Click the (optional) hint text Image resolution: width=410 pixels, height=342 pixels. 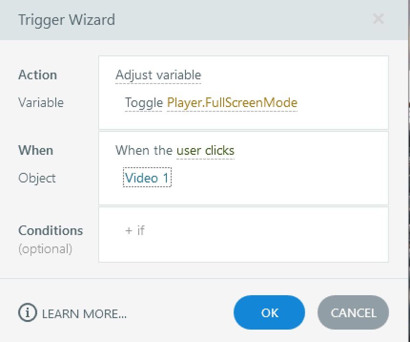click(x=45, y=249)
